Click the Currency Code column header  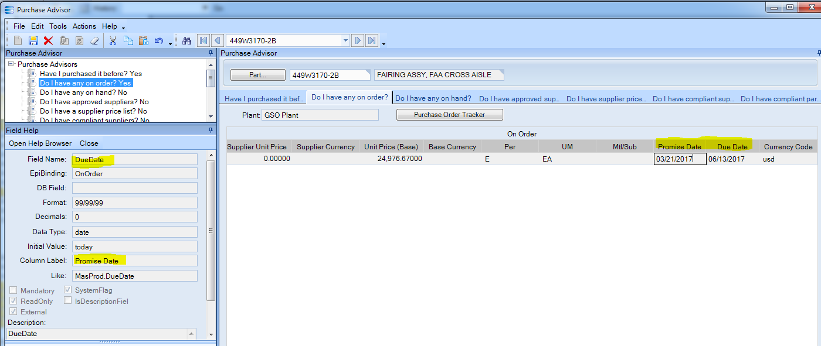coord(788,147)
